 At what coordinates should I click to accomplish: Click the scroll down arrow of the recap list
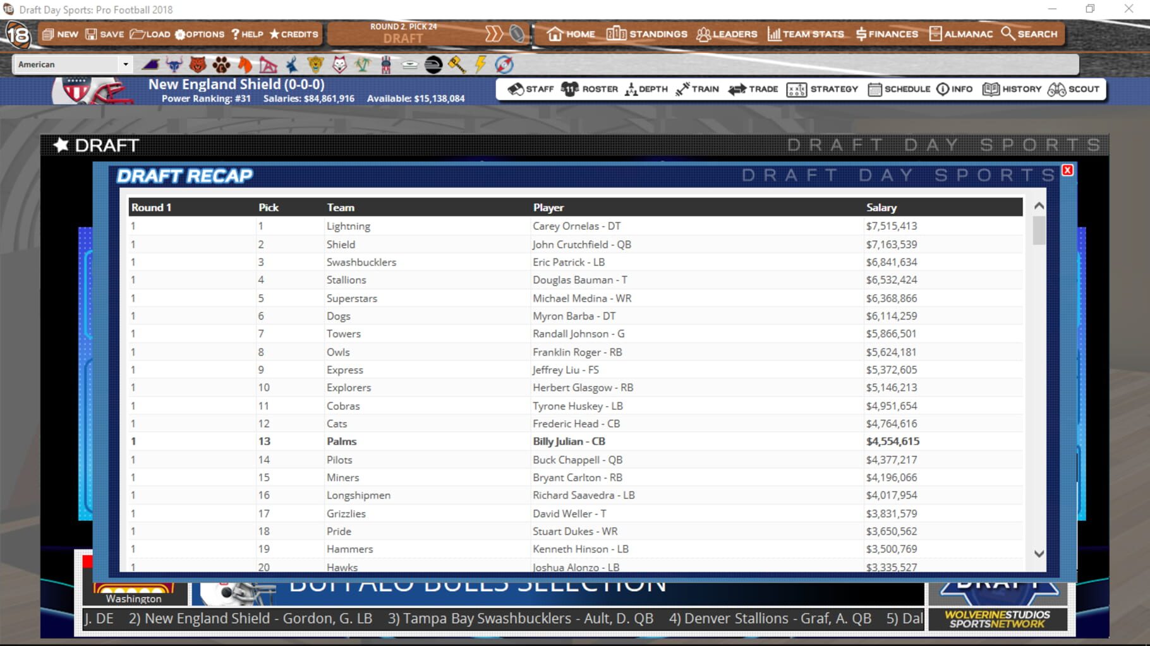[1039, 553]
